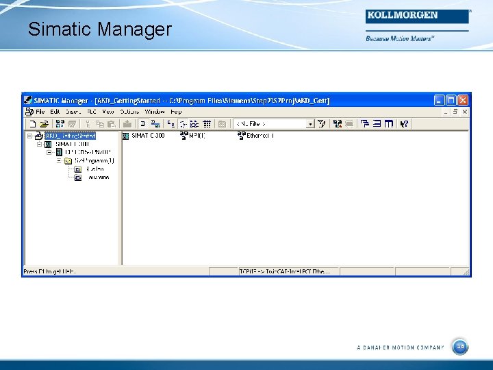Open the Options menu
The height and width of the screenshot is (370, 493).
[x=129, y=112]
